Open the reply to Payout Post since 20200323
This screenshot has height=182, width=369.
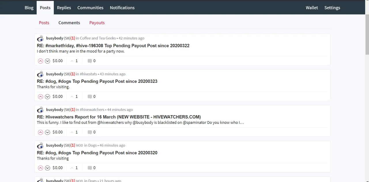97,81
